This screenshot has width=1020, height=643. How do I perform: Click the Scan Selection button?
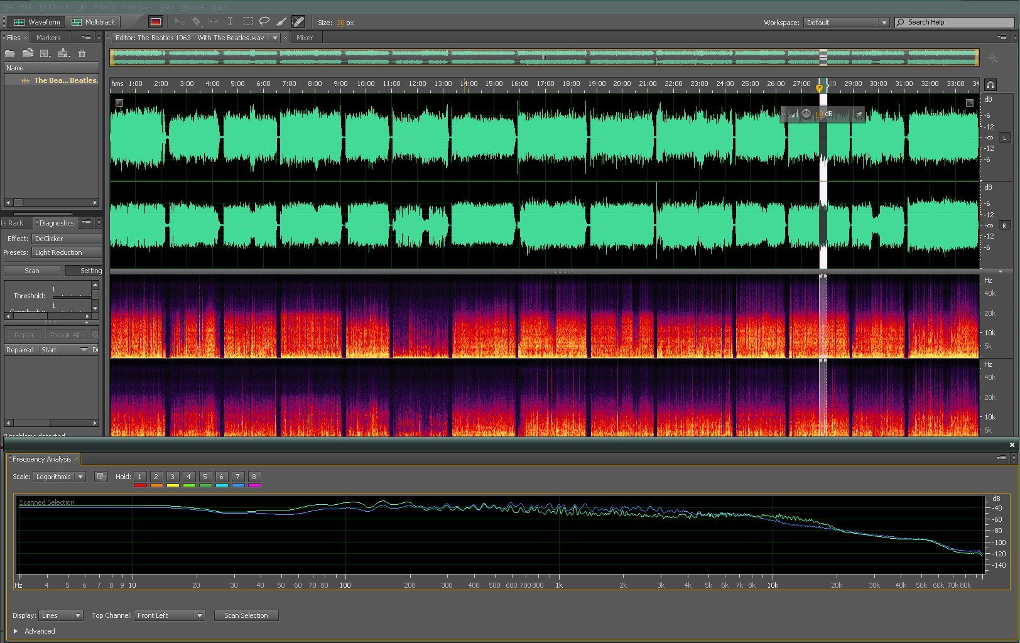[246, 615]
